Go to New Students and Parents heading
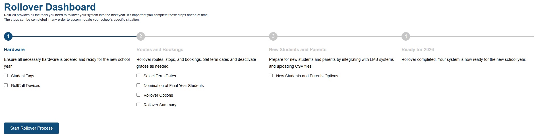Viewport: 536px width, 139px height. [297, 49]
